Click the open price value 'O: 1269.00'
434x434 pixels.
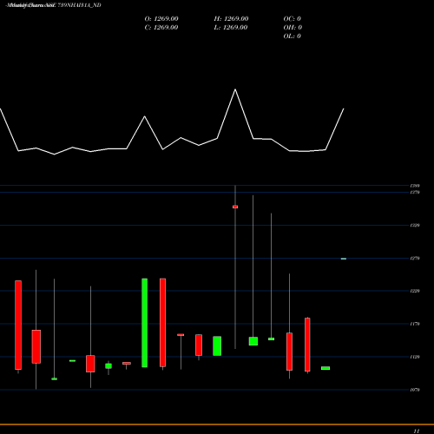point(161,19)
